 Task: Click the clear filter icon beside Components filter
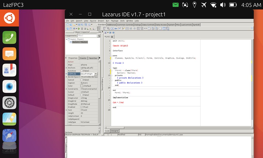(99, 35)
